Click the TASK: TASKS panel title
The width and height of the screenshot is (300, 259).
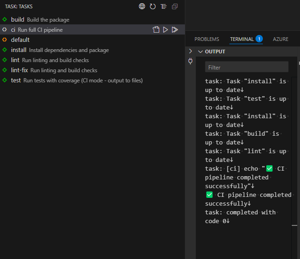19,6
